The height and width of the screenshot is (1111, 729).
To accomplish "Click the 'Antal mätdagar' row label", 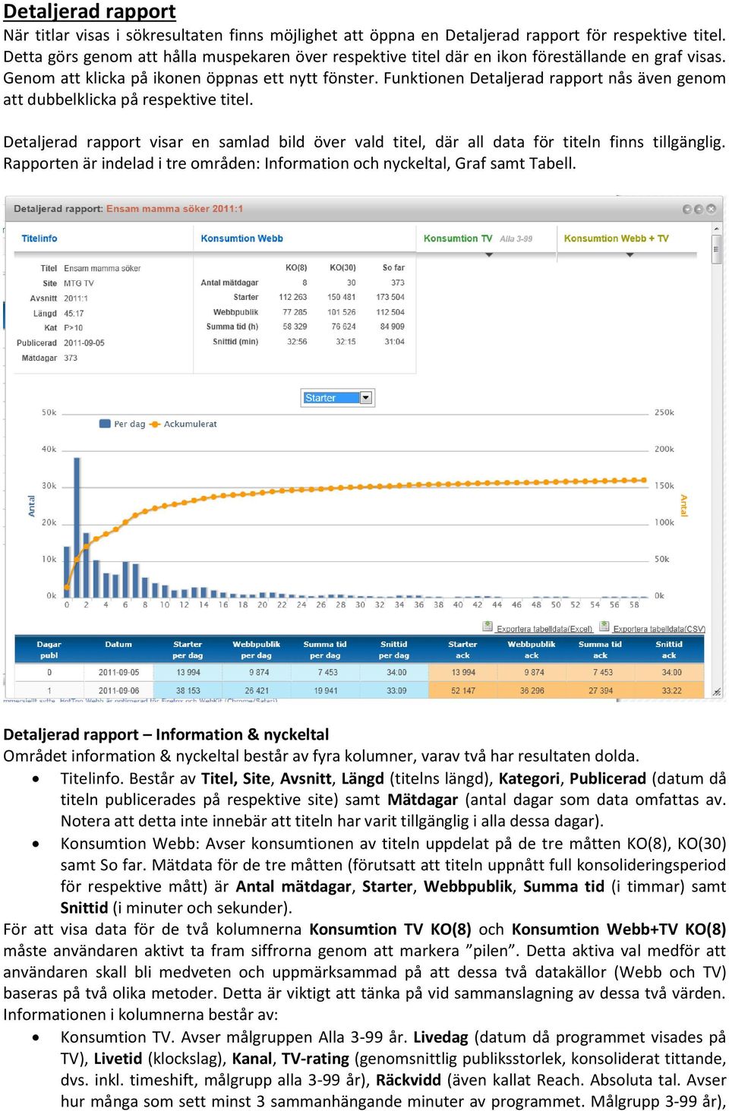I will 229,282.
